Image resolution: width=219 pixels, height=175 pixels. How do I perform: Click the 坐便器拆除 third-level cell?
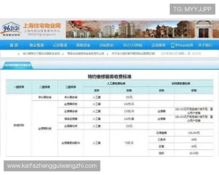click(x=71, y=104)
